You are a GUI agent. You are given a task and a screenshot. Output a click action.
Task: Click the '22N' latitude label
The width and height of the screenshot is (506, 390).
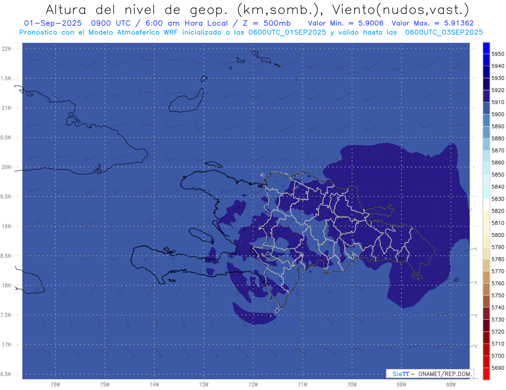[x=6, y=49]
